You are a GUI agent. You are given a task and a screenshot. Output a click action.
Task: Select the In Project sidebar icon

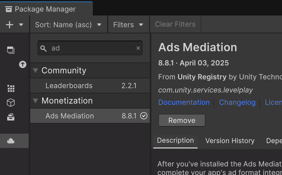[x=11, y=50]
